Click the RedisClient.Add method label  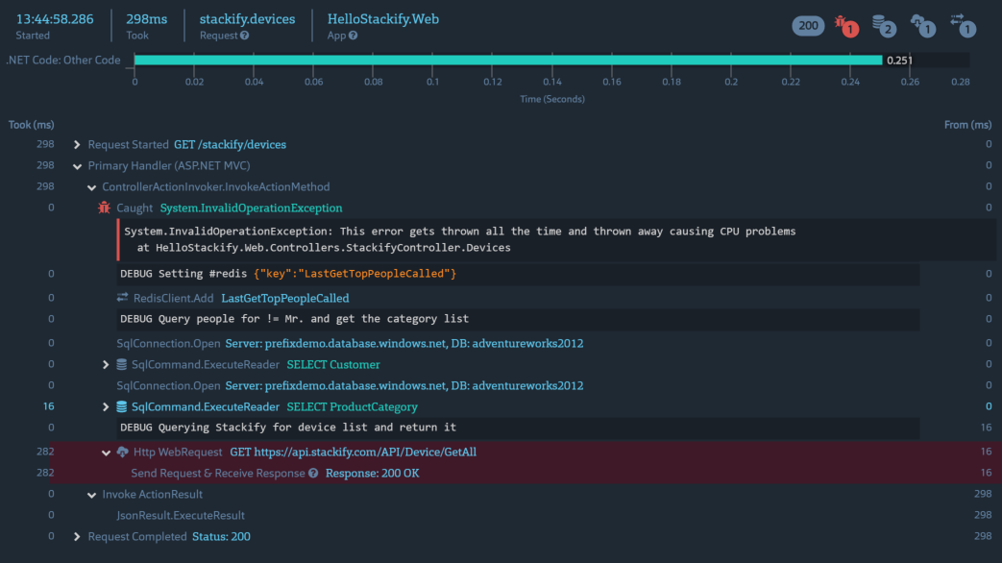click(x=173, y=298)
